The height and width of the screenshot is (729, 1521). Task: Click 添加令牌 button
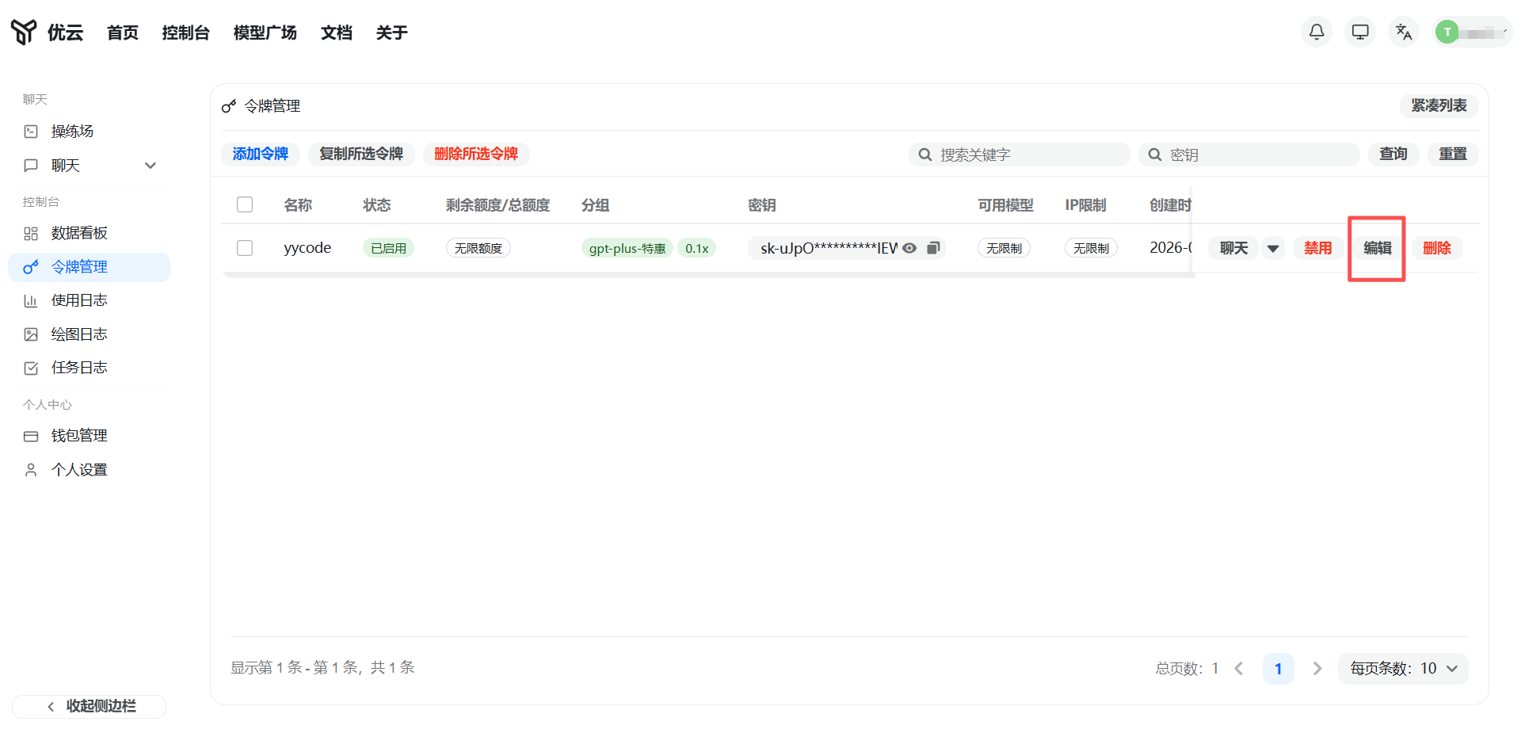261,154
